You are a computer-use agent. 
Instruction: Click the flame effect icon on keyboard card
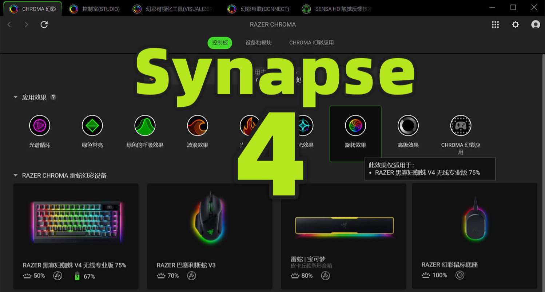point(57,276)
